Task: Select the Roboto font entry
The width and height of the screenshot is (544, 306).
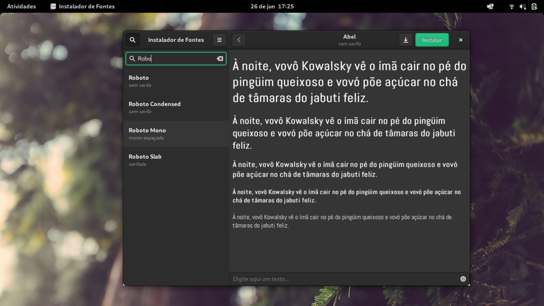Action: click(176, 81)
